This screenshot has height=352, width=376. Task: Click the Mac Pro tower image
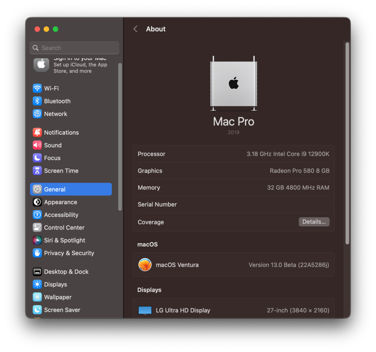point(233,84)
